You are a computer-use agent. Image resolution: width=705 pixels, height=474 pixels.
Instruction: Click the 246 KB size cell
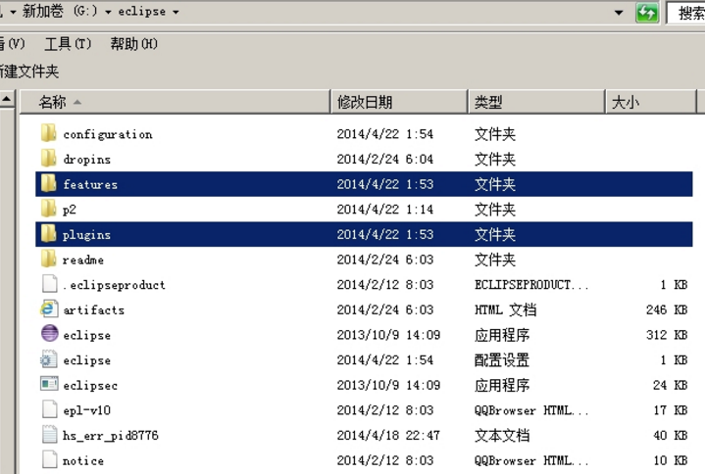(667, 309)
